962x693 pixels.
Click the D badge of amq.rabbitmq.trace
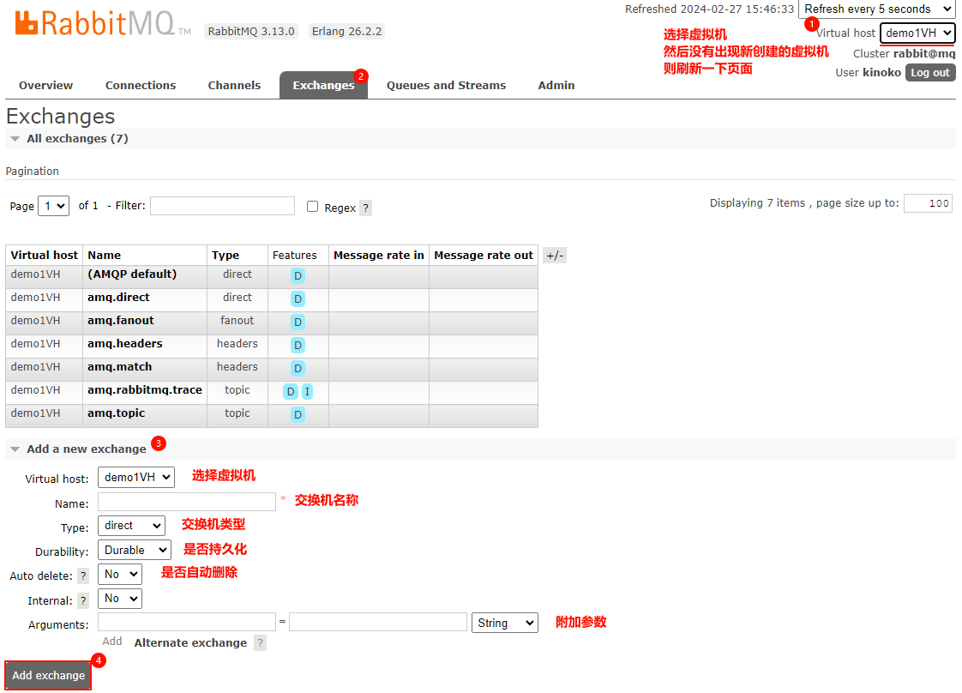(290, 392)
